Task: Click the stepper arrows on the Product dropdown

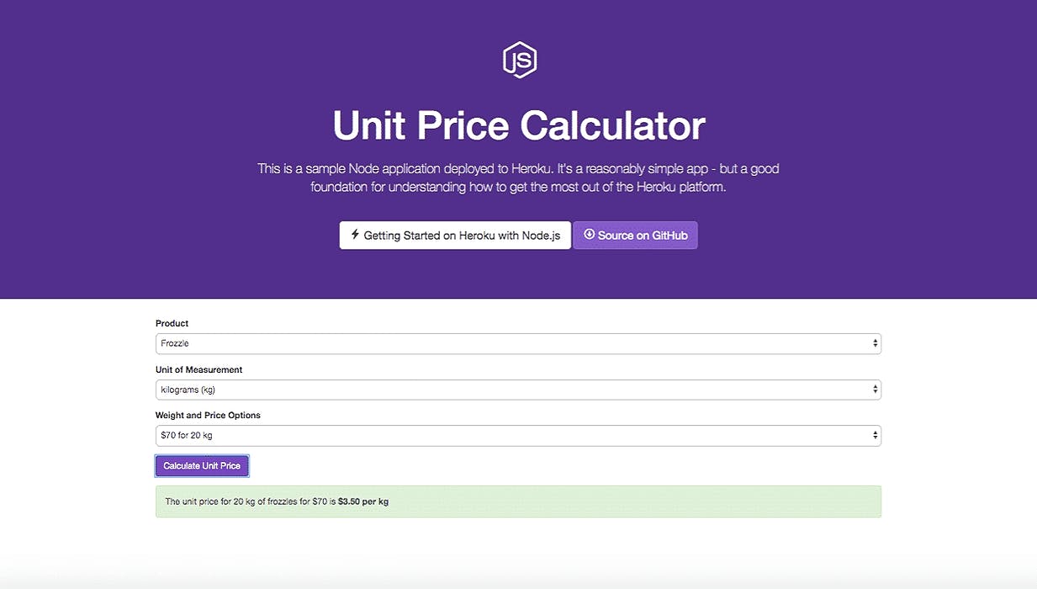Action: (875, 342)
